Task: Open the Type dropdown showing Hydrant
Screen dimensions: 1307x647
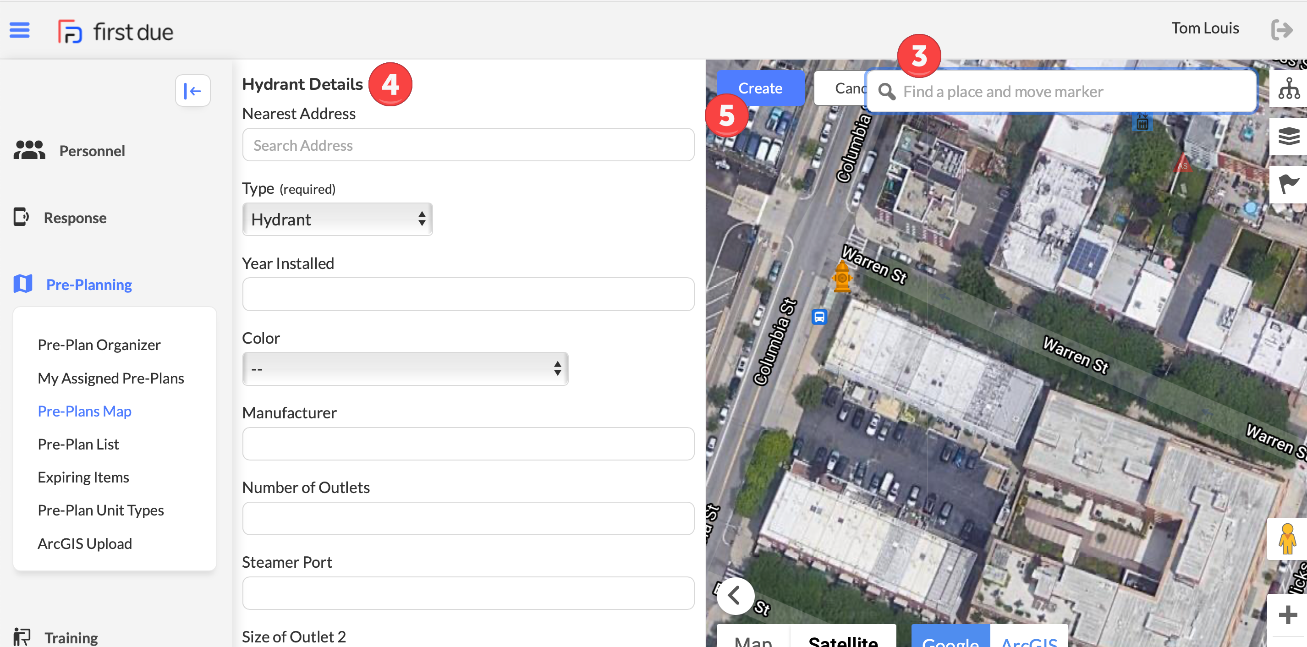Action: [x=337, y=219]
